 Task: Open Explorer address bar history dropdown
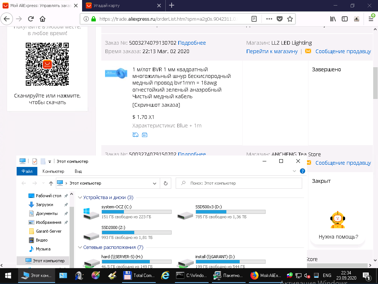point(155,184)
